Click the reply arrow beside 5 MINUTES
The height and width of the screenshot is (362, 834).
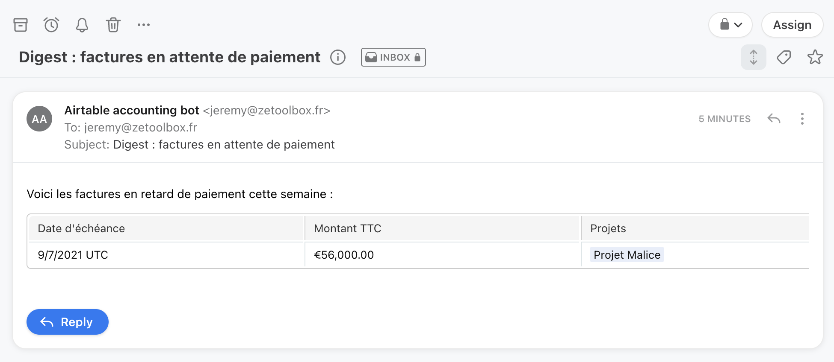coord(774,119)
